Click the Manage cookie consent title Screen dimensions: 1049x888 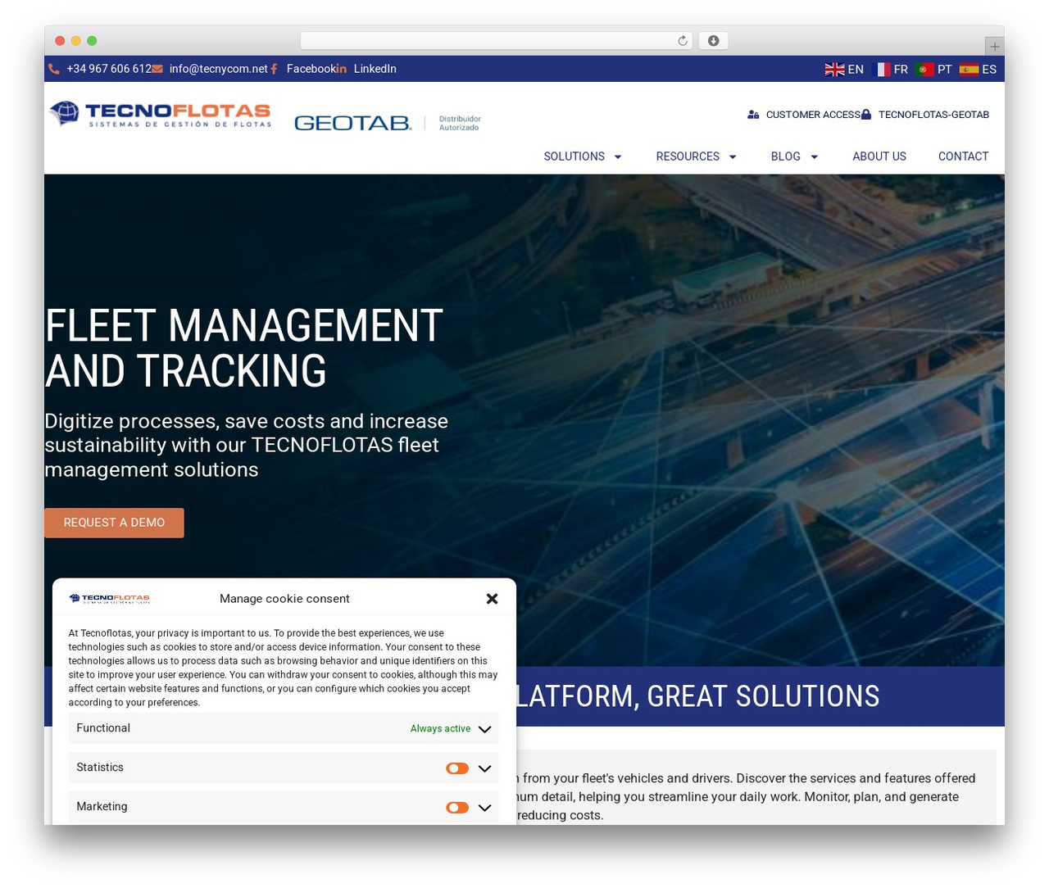tap(284, 599)
